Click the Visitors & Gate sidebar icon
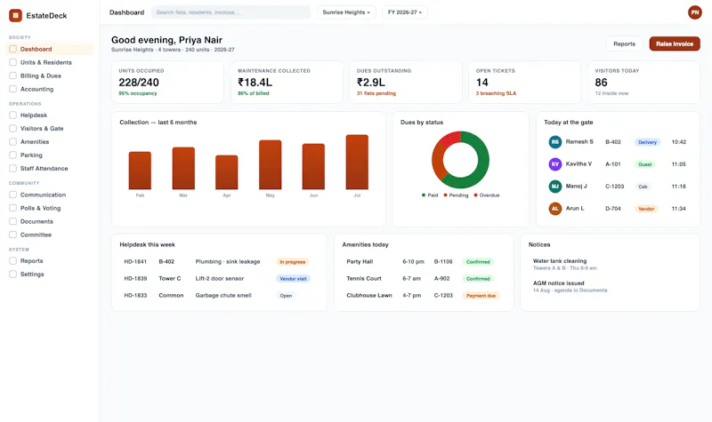This screenshot has height=422, width=712. click(x=12, y=128)
